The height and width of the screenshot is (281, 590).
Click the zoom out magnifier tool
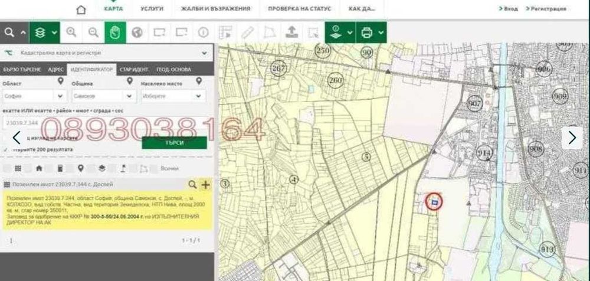click(93, 32)
